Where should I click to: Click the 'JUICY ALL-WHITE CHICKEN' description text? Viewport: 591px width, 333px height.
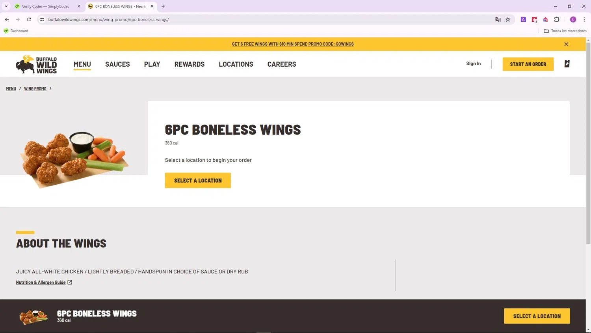[x=132, y=271]
